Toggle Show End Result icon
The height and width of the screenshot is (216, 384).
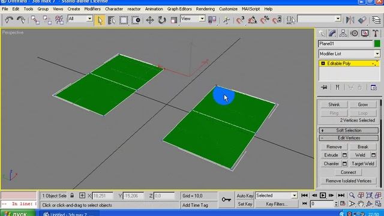pyautogui.click(x=337, y=88)
